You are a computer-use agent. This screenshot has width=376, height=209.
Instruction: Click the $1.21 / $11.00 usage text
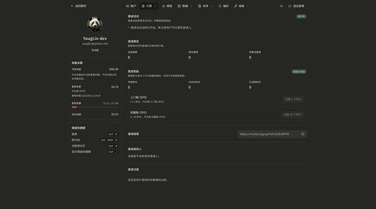coord(111,103)
